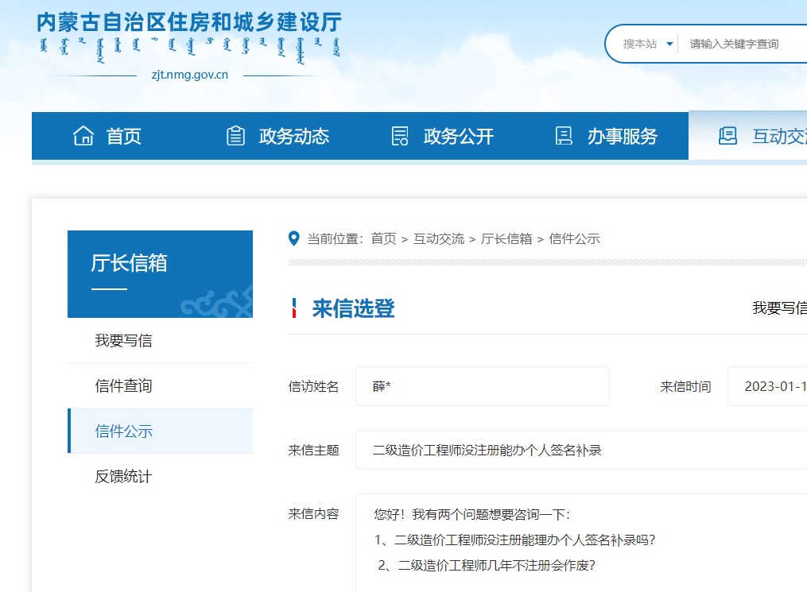Click the 来信主题 subject field
Screen dimensions: 807x592
pyautogui.click(x=580, y=450)
